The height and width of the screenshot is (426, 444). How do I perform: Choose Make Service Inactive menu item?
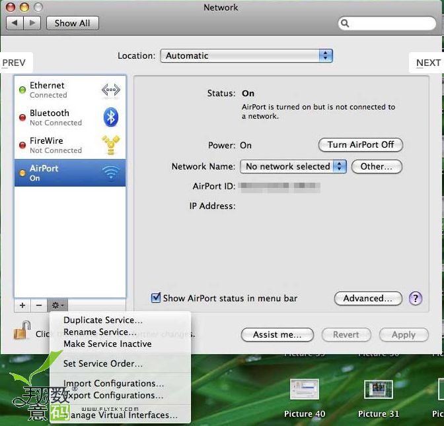[x=120, y=344]
